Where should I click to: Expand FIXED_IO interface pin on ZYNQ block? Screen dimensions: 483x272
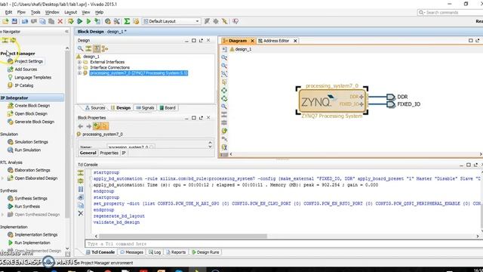click(361, 104)
